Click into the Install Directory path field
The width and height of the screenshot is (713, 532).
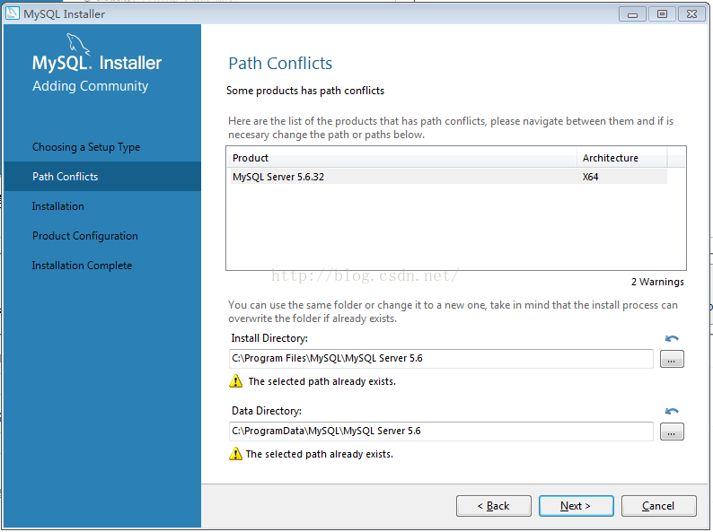coord(441,359)
